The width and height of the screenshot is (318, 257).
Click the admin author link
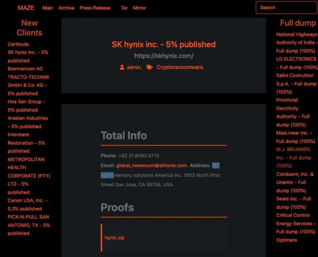point(134,67)
